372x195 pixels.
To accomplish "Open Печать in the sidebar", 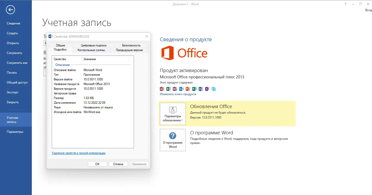I will tap(16, 73).
